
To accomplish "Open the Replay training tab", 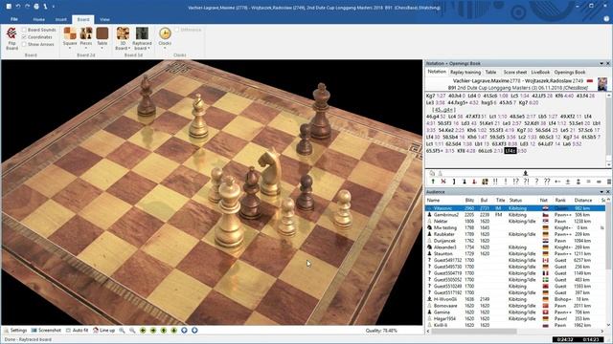I will point(465,73).
